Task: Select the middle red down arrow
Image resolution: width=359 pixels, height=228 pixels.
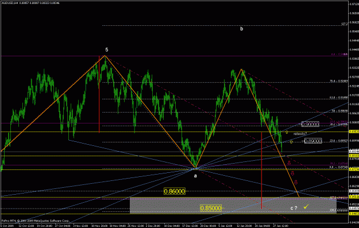Action: tap(292, 173)
